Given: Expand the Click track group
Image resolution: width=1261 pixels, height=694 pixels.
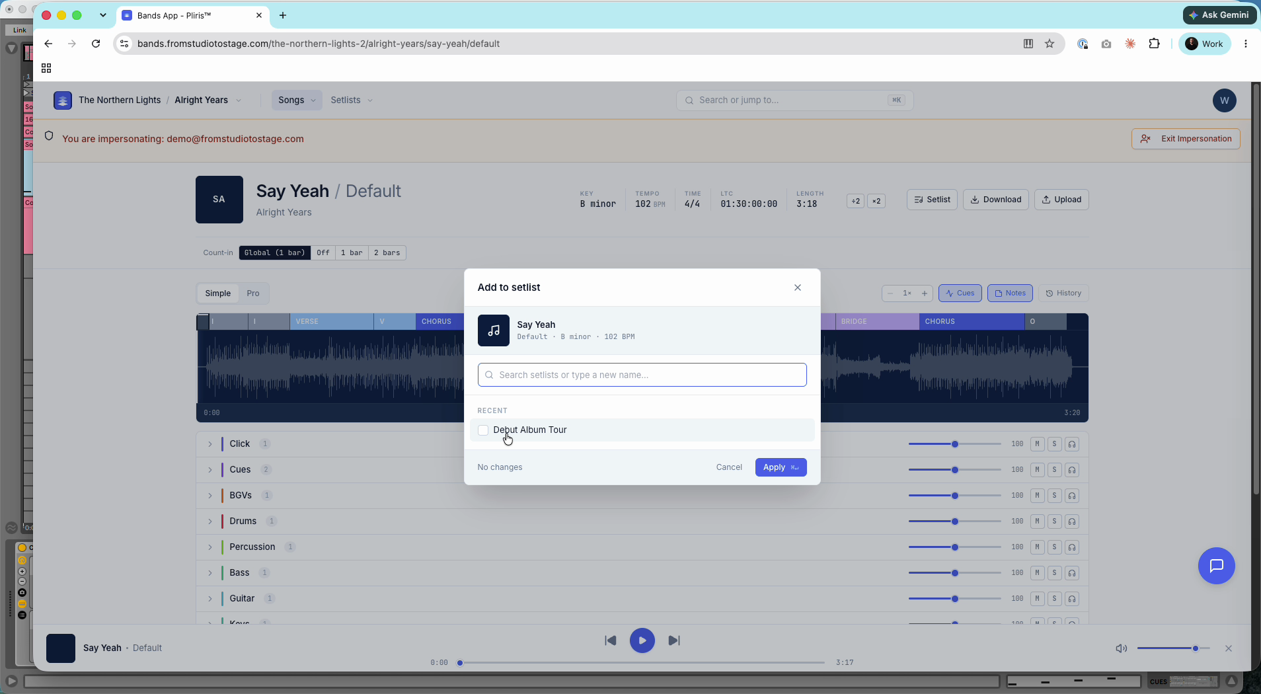Looking at the screenshot, I should pyautogui.click(x=210, y=444).
